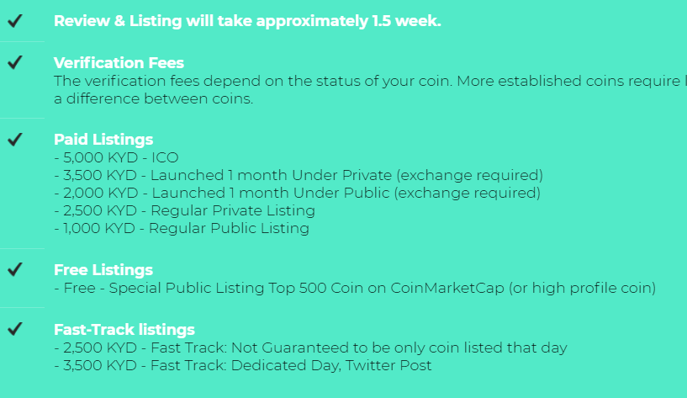Click the checkmark beside Fast-Track listings
687x398 pixels.
pos(15,329)
